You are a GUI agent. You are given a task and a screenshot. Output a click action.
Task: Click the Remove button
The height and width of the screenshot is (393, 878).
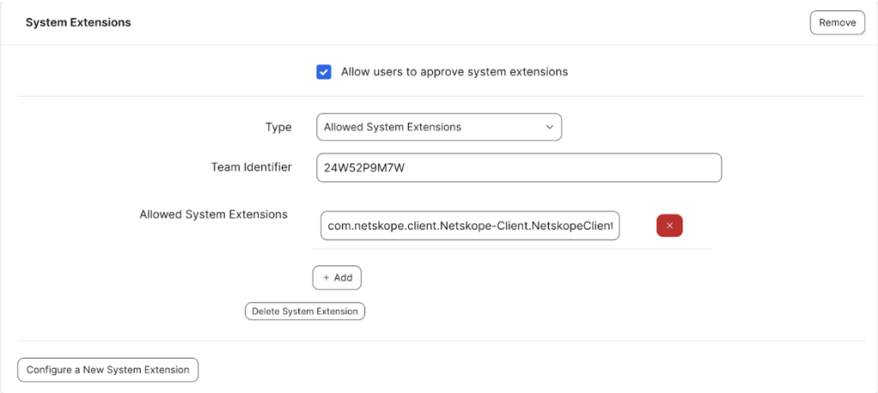tap(837, 23)
